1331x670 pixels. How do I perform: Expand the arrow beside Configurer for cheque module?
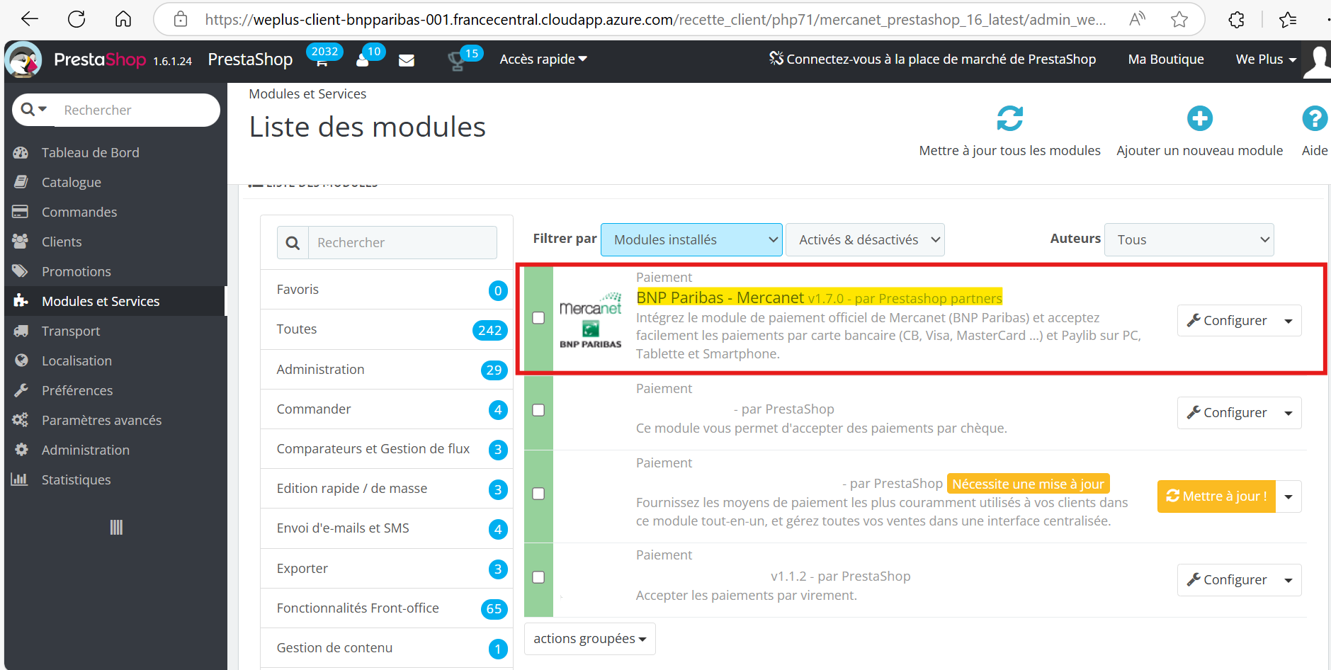point(1288,413)
